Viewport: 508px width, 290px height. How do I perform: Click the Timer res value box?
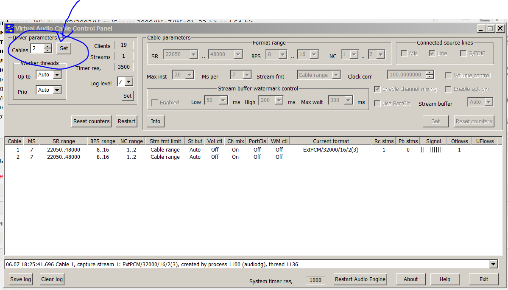[x=123, y=67]
